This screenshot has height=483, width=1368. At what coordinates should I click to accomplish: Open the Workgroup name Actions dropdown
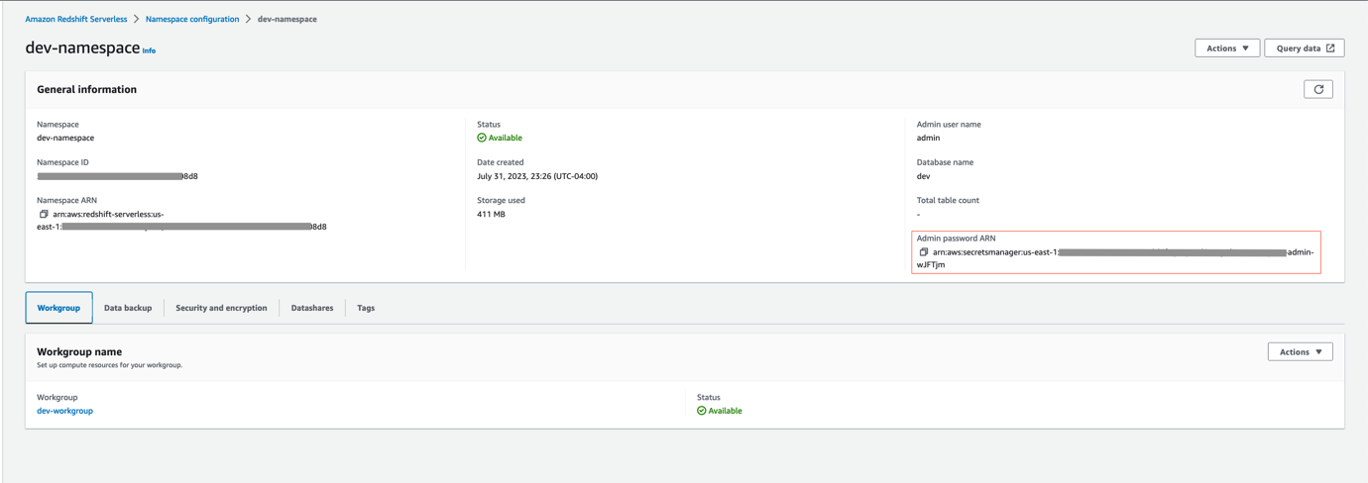[x=1300, y=351]
